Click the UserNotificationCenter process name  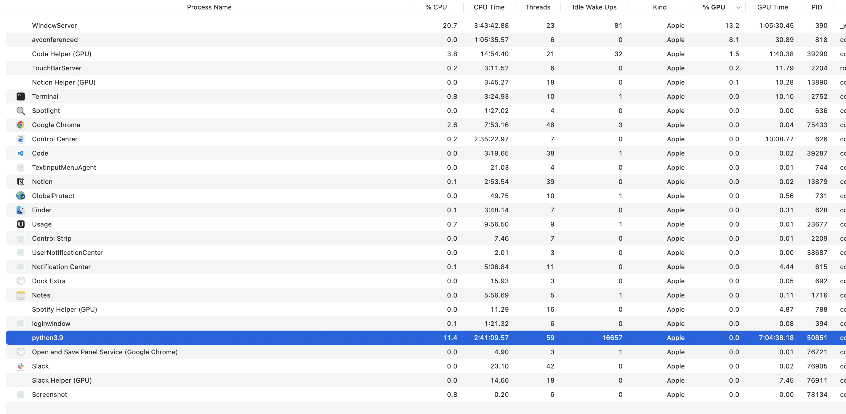68,253
